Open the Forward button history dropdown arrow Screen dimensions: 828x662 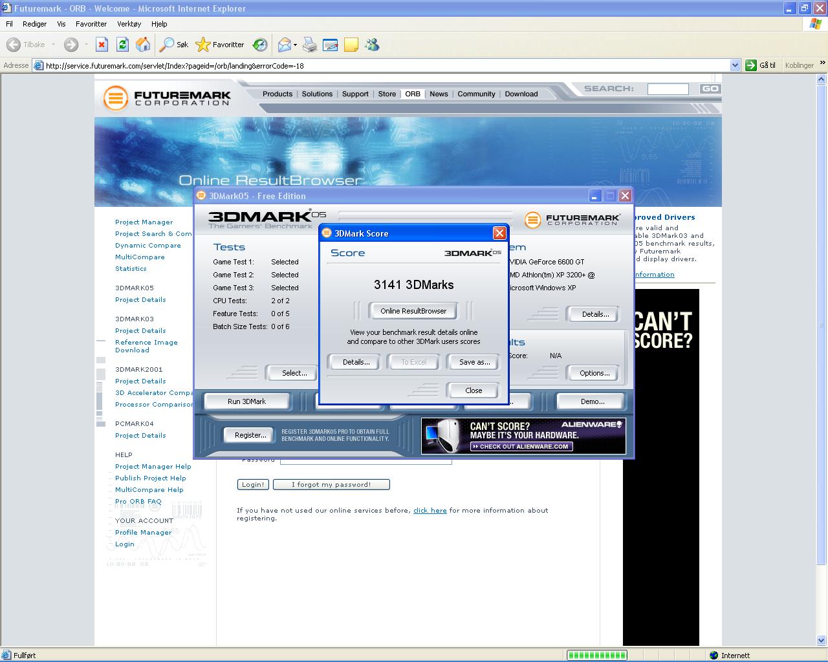pos(87,45)
